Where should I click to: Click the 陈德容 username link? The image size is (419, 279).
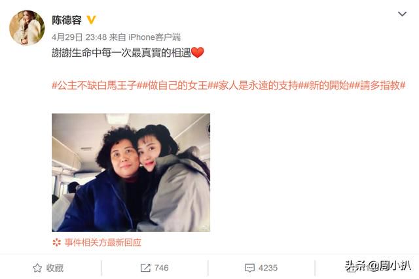click(67, 20)
